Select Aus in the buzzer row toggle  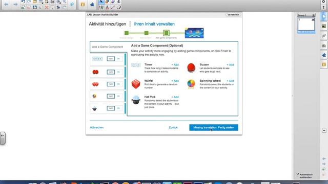pyautogui.click(x=111, y=72)
